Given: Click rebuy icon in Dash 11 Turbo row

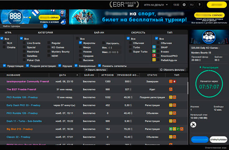Looking at the screenshot, I should [171, 121].
